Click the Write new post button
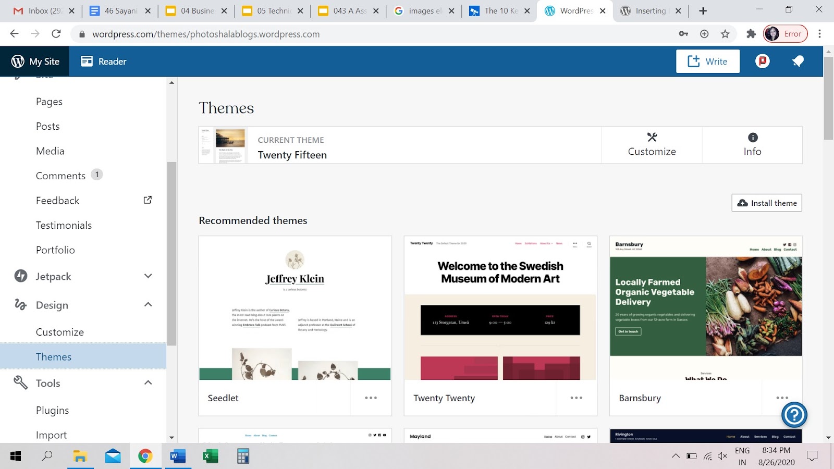 [x=707, y=61]
